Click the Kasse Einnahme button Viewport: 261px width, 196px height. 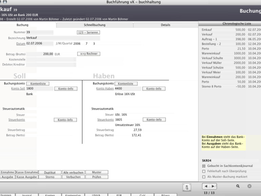(x=27, y=172)
